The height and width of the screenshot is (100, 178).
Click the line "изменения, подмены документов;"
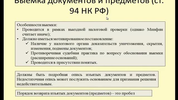pos(61,49)
